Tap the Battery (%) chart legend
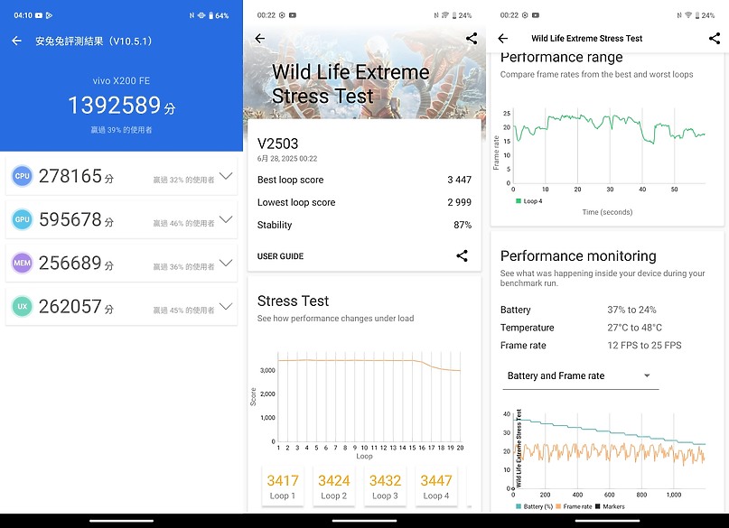Viewport: 729px width, 528px height. point(534,506)
